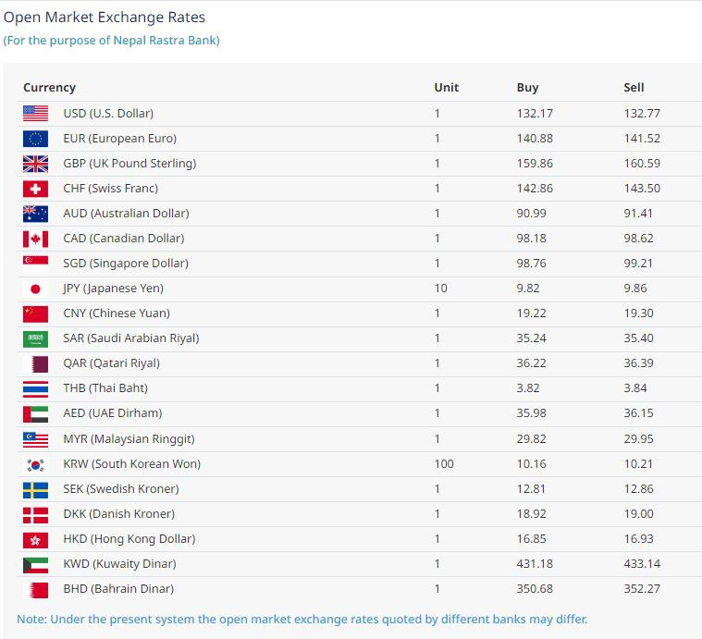Click the European Union flag icon
Image resolution: width=702 pixels, height=639 pixels.
click(x=35, y=139)
